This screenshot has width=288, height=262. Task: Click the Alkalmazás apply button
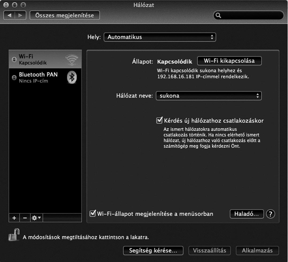pyautogui.click(x=257, y=250)
